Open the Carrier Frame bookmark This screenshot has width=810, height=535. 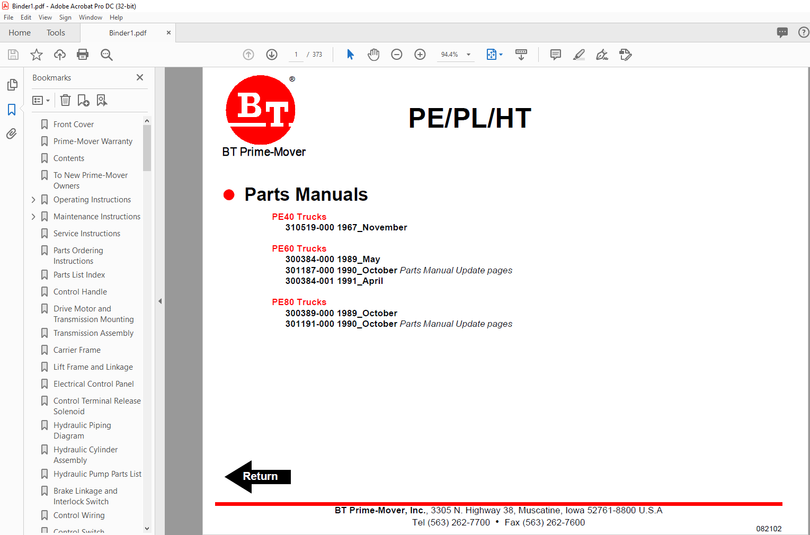coord(77,350)
